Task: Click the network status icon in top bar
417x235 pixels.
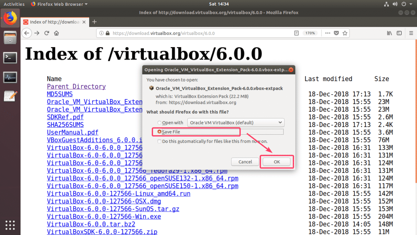Action: click(x=386, y=4)
